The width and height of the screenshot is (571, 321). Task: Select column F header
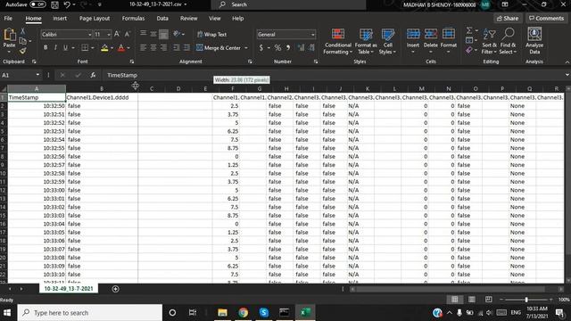click(233, 88)
